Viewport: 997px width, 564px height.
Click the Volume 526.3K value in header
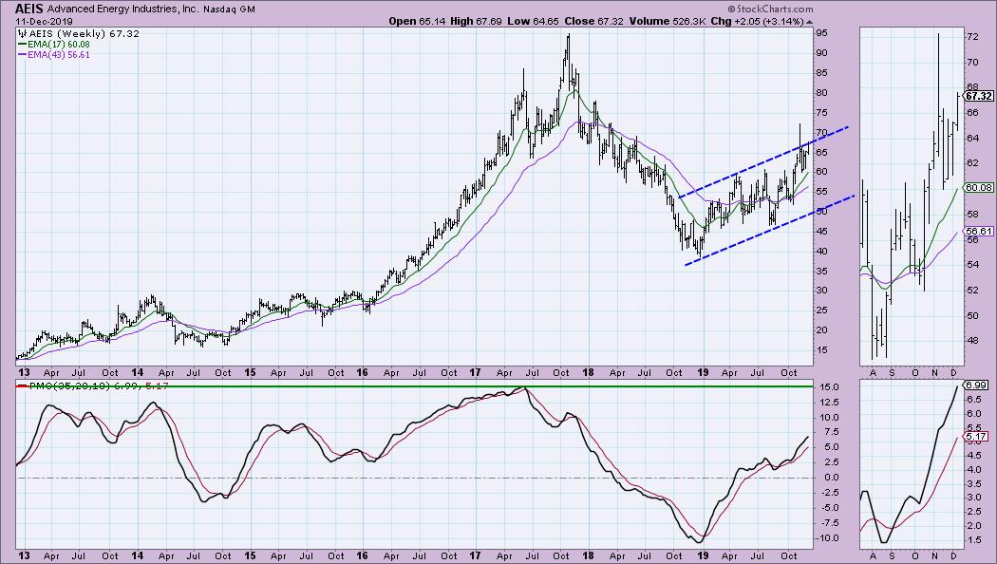pos(667,21)
